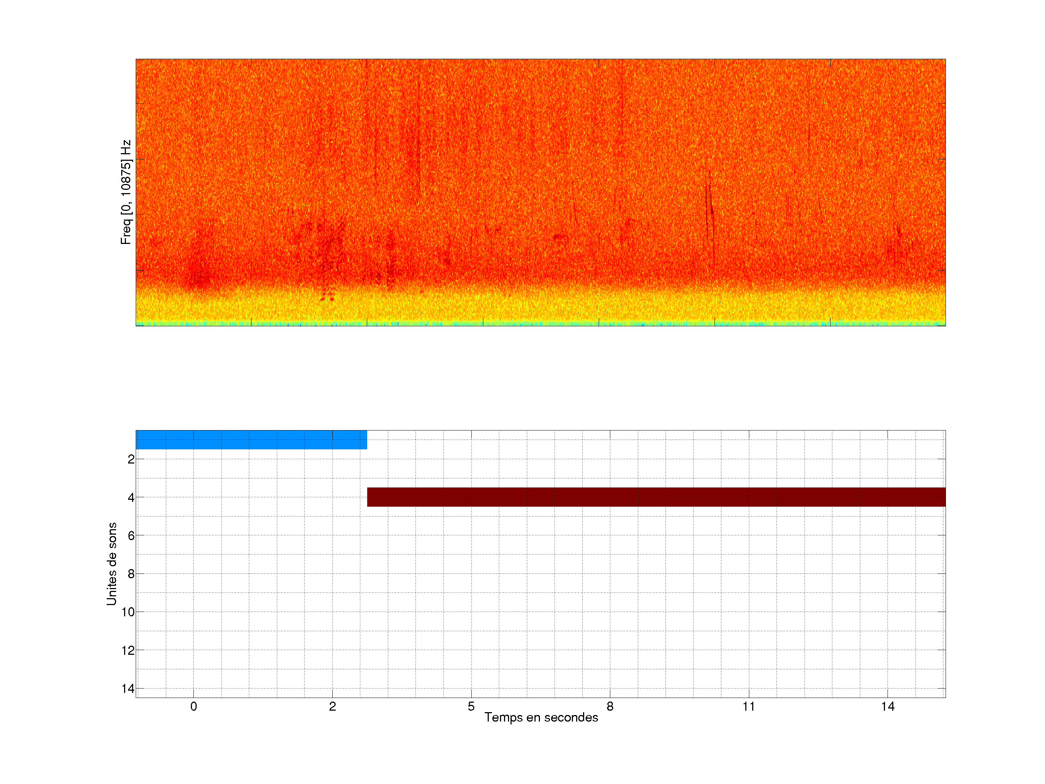Click the blue bar at sound unit 1
The height and width of the screenshot is (784, 1045).
pos(251,440)
